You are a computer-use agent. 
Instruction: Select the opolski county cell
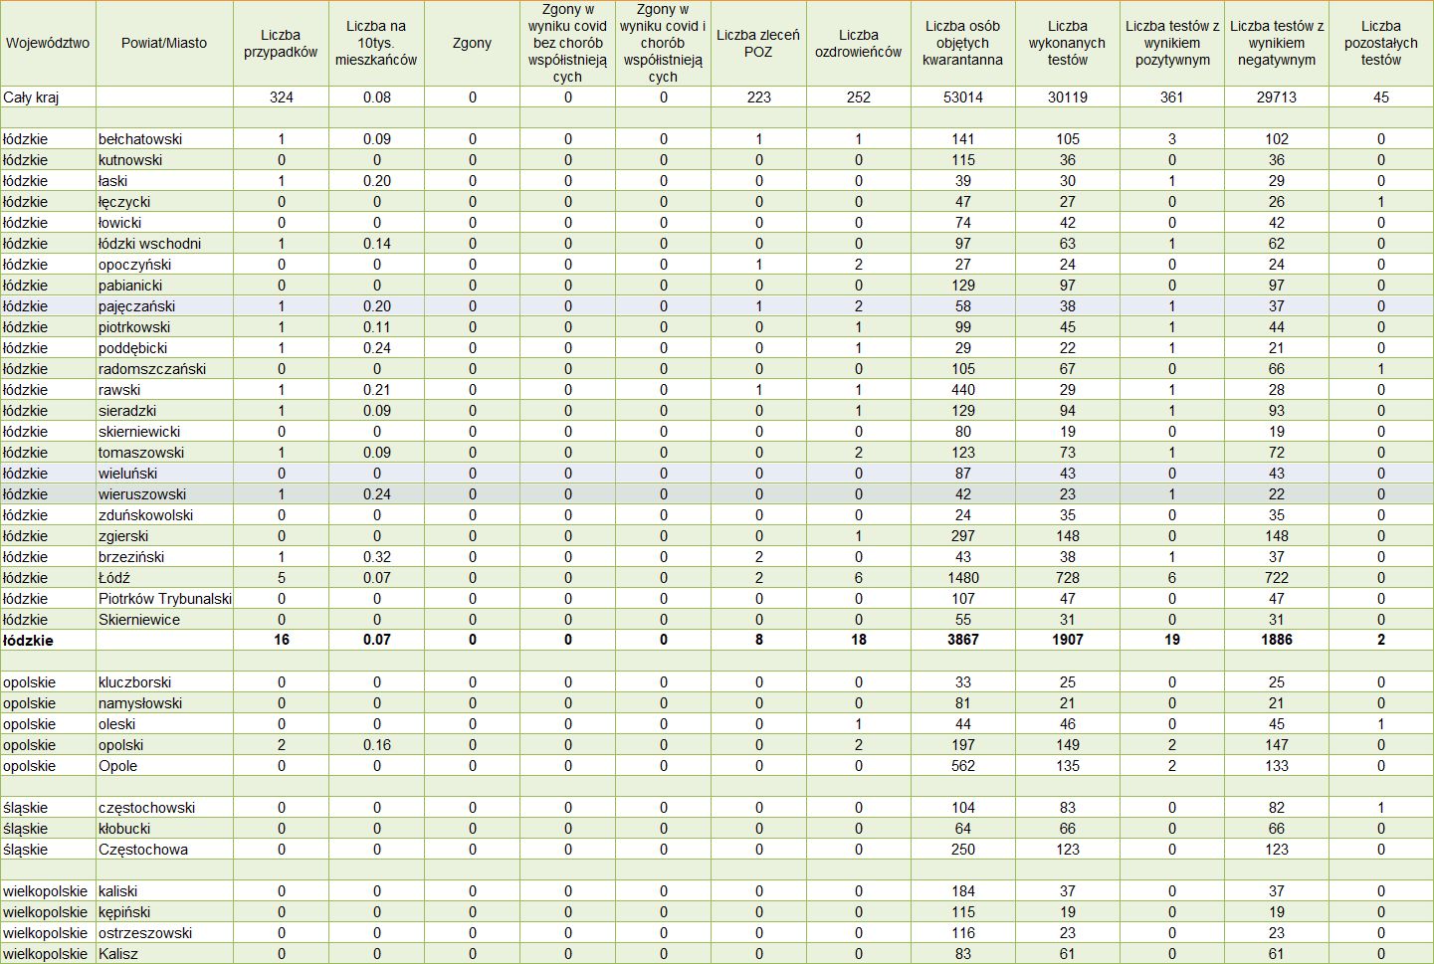tap(164, 745)
